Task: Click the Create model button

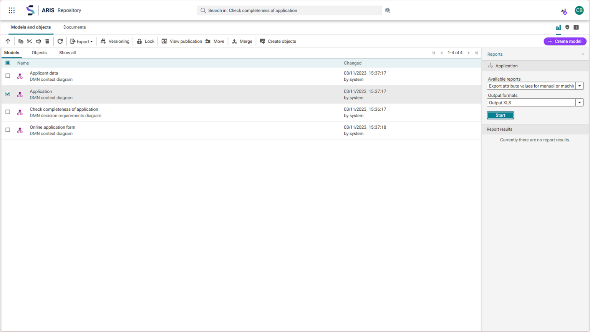Action: tap(565, 41)
